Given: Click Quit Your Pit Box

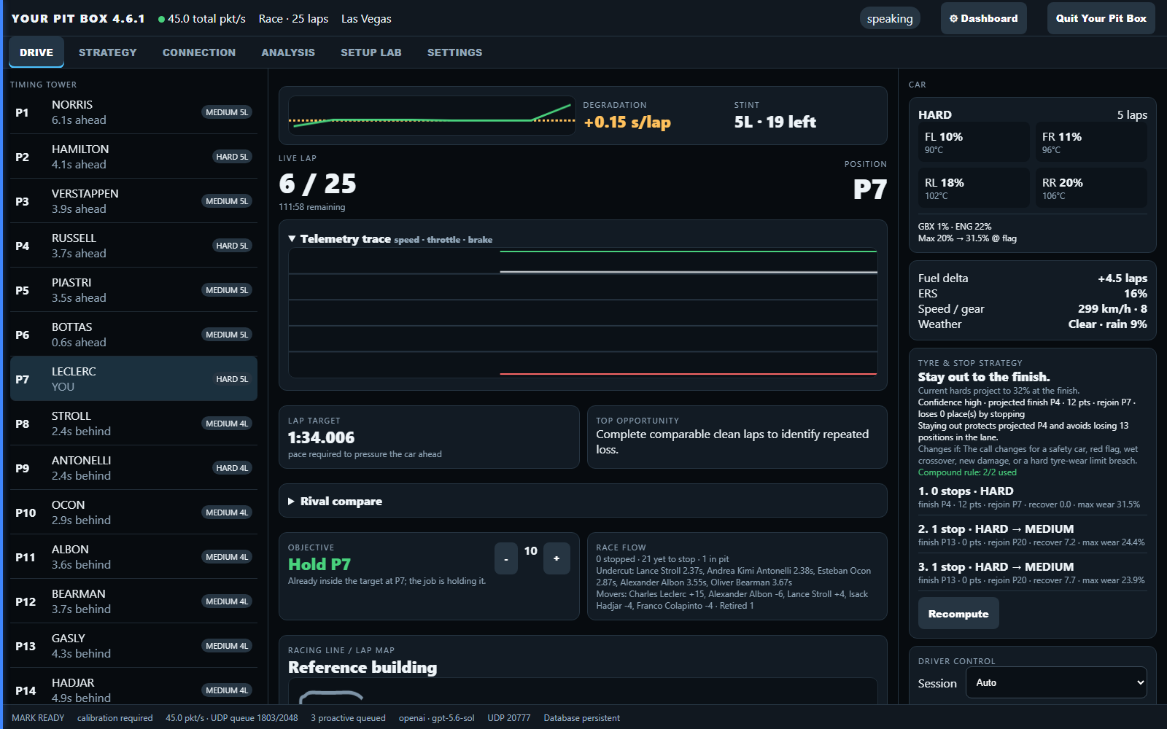Looking at the screenshot, I should (1101, 18).
